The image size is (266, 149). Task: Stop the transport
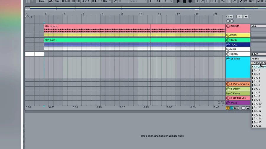(x=184, y=1)
